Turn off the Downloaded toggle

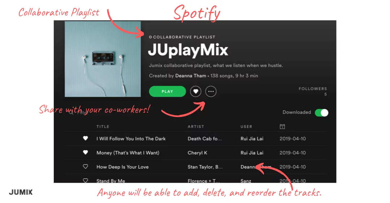tap(322, 113)
